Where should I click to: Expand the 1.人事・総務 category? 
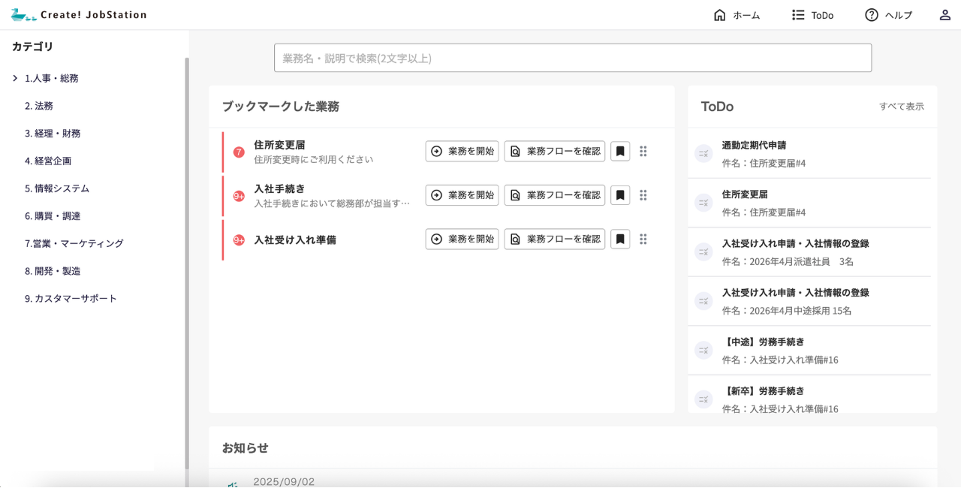click(15, 78)
